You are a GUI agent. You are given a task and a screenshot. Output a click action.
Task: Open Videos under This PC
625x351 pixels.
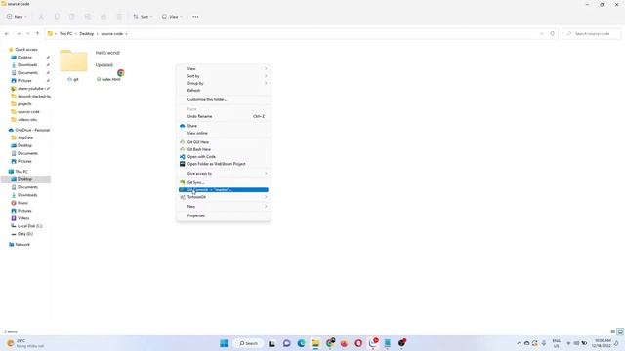point(23,218)
